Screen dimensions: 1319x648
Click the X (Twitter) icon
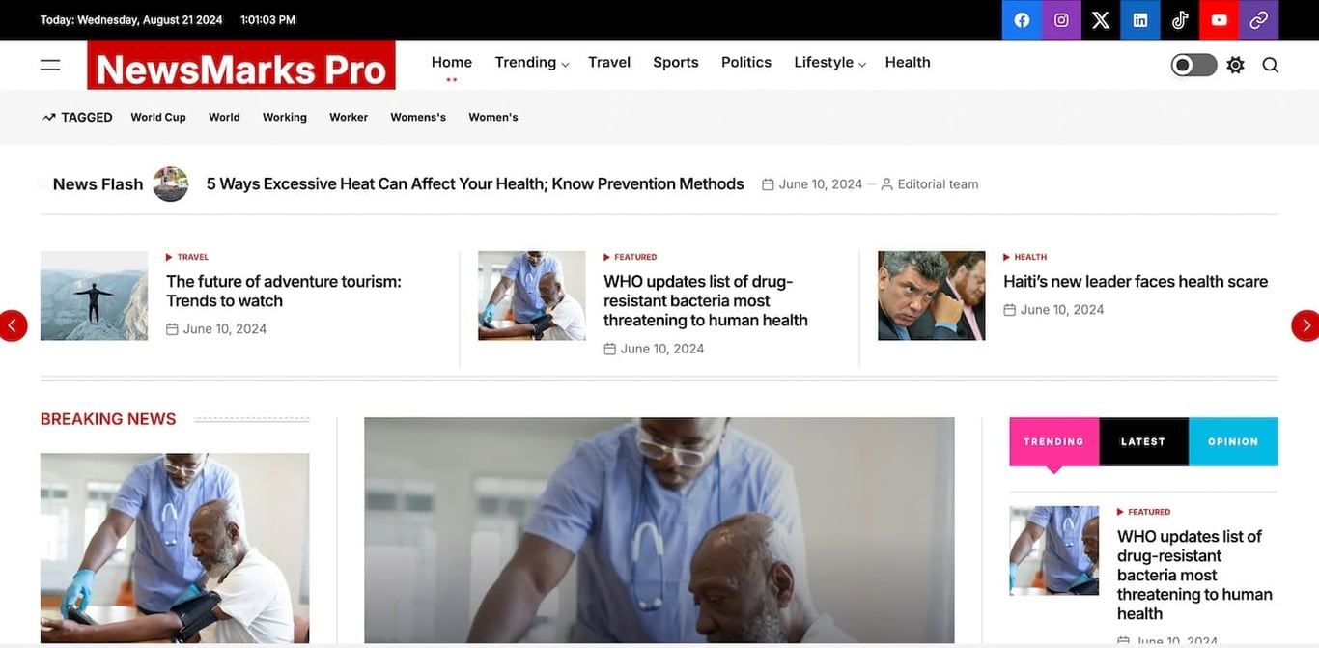pyautogui.click(x=1101, y=20)
